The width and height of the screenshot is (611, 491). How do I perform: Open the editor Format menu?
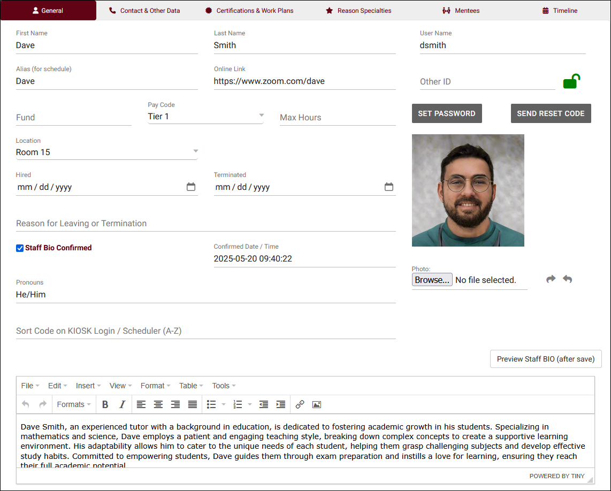click(x=156, y=386)
